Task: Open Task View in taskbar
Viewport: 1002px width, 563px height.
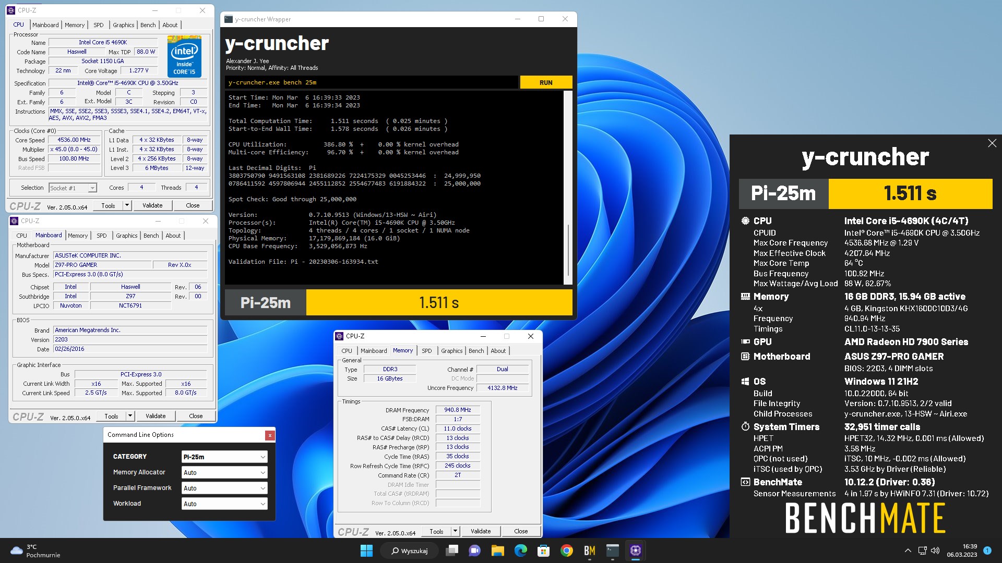Action: tap(452, 550)
